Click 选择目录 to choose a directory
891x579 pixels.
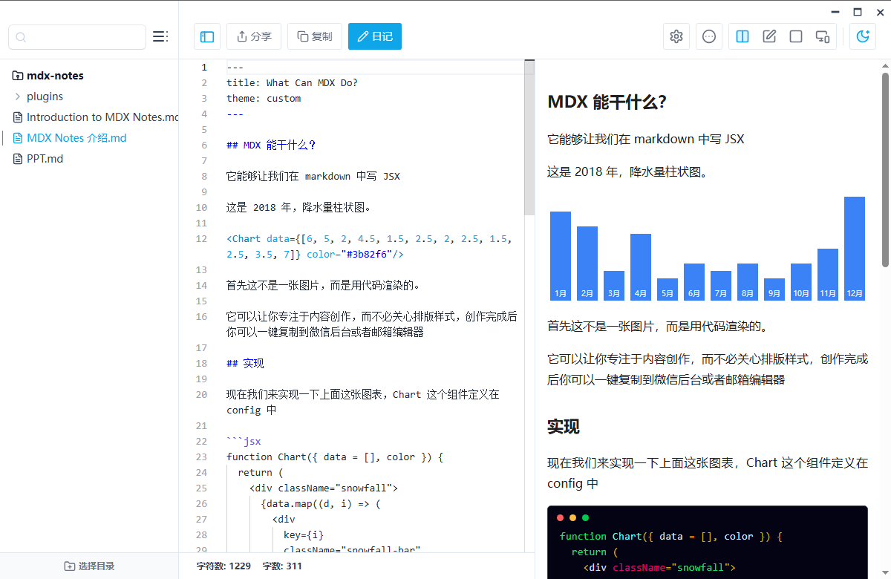click(x=88, y=566)
